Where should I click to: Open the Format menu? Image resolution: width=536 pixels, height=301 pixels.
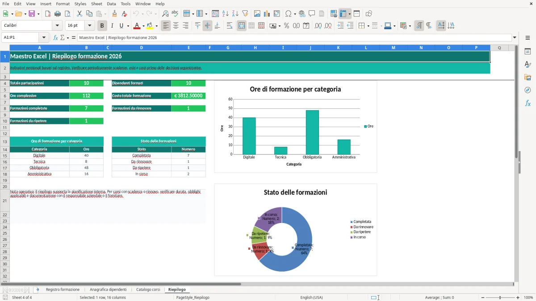63,4
